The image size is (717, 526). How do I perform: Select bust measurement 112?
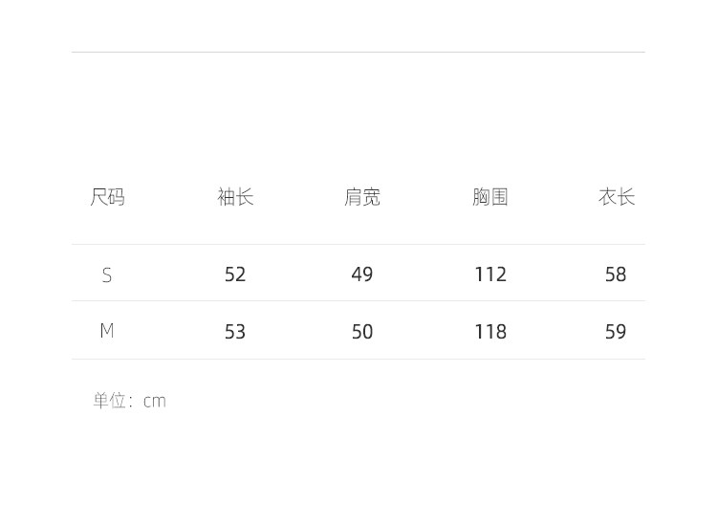pos(490,274)
